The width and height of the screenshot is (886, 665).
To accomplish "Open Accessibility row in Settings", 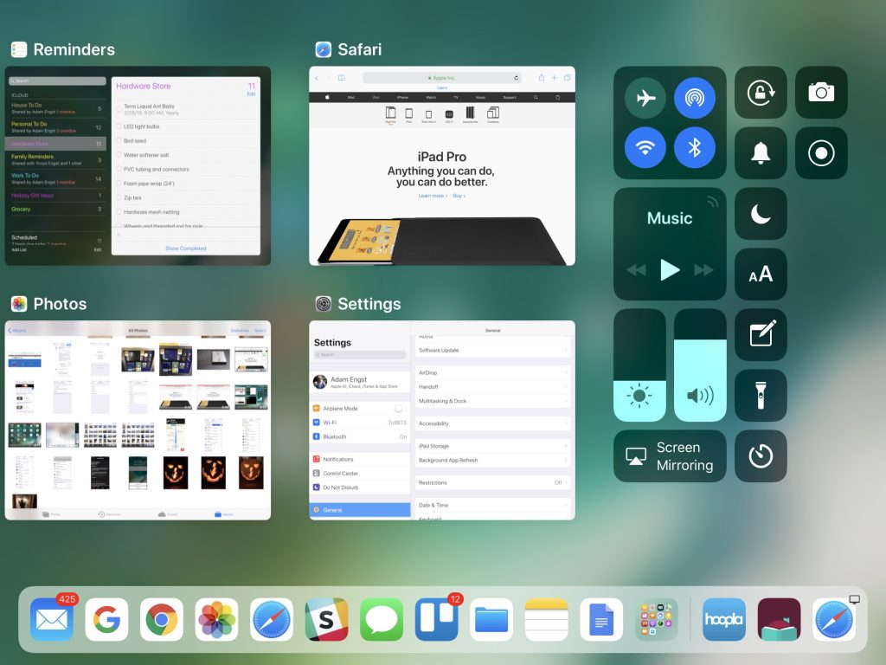I will click(x=492, y=423).
